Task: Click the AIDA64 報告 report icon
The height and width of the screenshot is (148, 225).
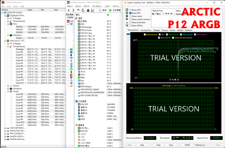Action: (x=100, y=10)
